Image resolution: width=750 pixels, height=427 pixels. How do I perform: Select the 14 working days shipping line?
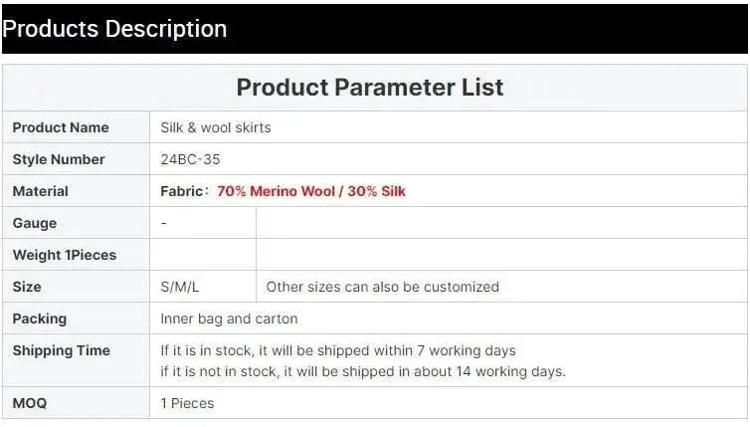[363, 371]
